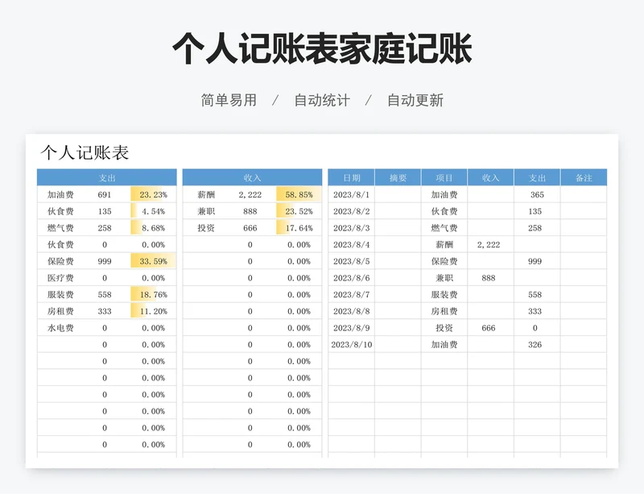Select the 简单易用 subtitle text
The height and width of the screenshot is (494, 644).
pyautogui.click(x=229, y=100)
